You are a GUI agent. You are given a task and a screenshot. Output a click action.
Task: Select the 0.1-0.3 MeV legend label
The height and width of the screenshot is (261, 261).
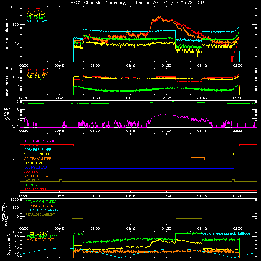(37, 70)
